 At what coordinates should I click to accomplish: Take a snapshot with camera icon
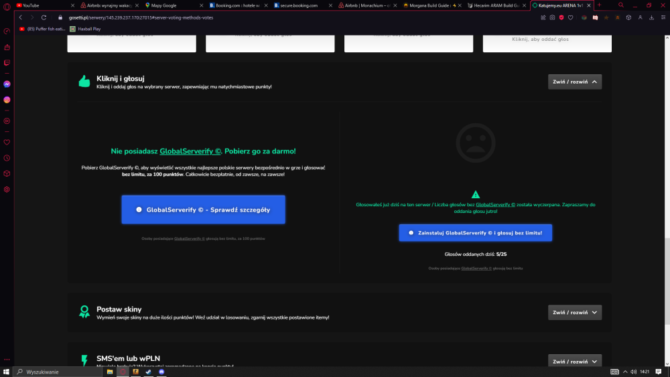553,17
